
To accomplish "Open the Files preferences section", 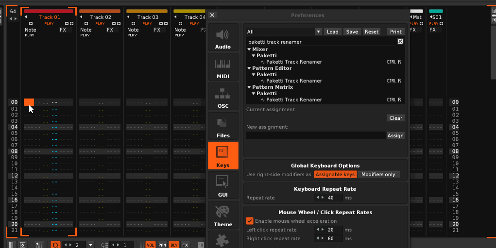I will pyautogui.click(x=223, y=126).
